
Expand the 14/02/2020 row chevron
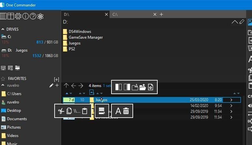pos(231,106)
